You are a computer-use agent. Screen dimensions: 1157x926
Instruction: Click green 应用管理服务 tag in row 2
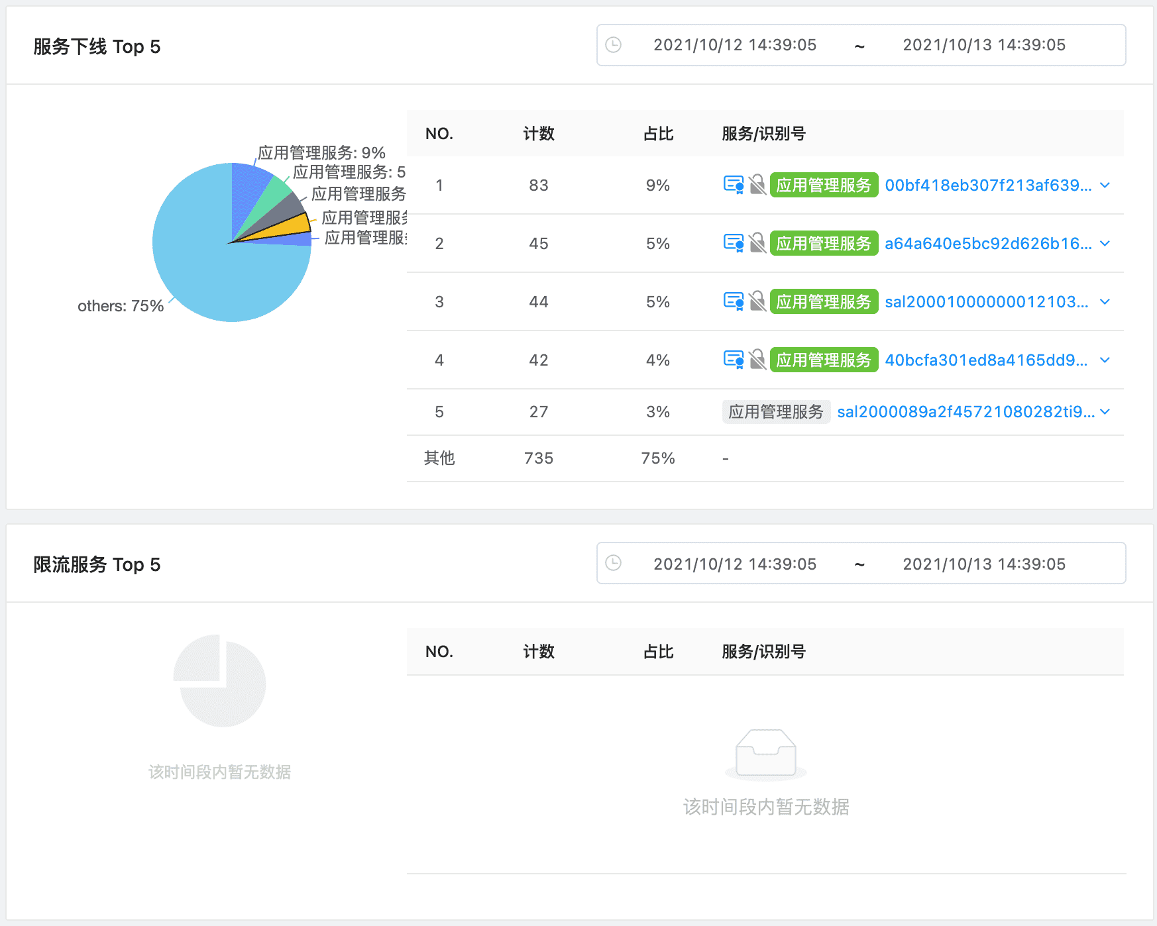(824, 243)
